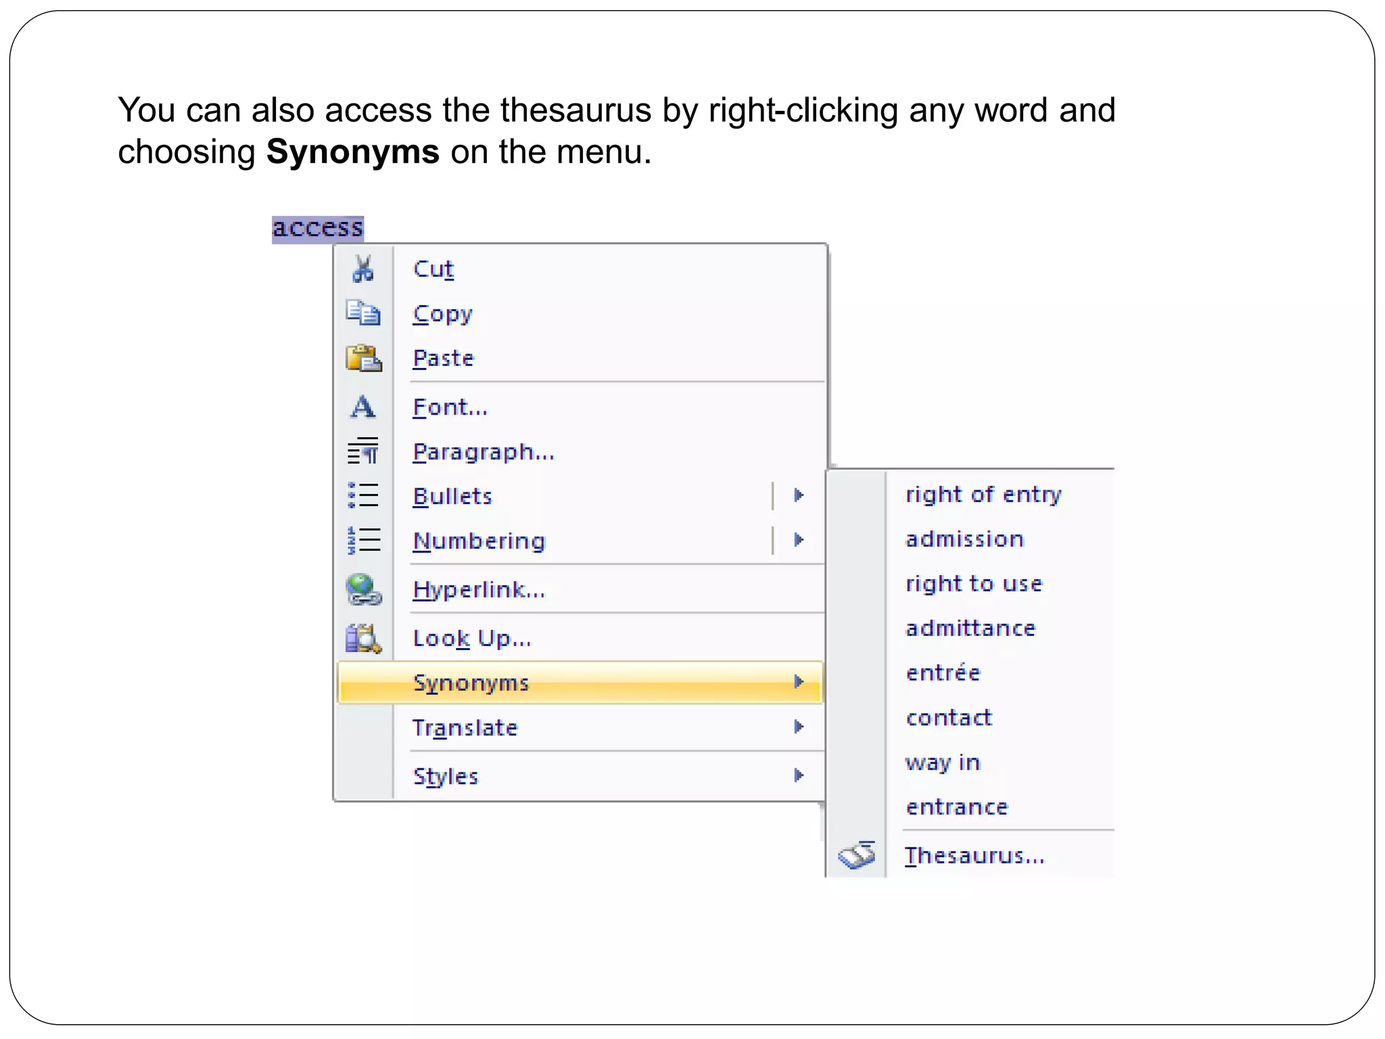This screenshot has height=1039, width=1385.
Task: Expand the Translate submenu arrow
Action: [x=799, y=726]
